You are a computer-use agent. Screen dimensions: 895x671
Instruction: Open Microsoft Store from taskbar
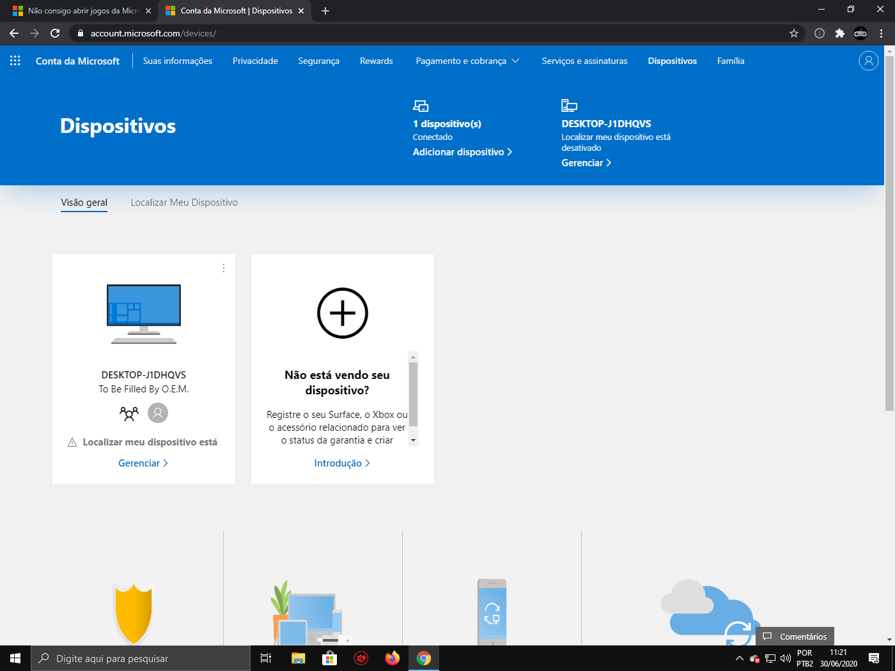[329, 658]
